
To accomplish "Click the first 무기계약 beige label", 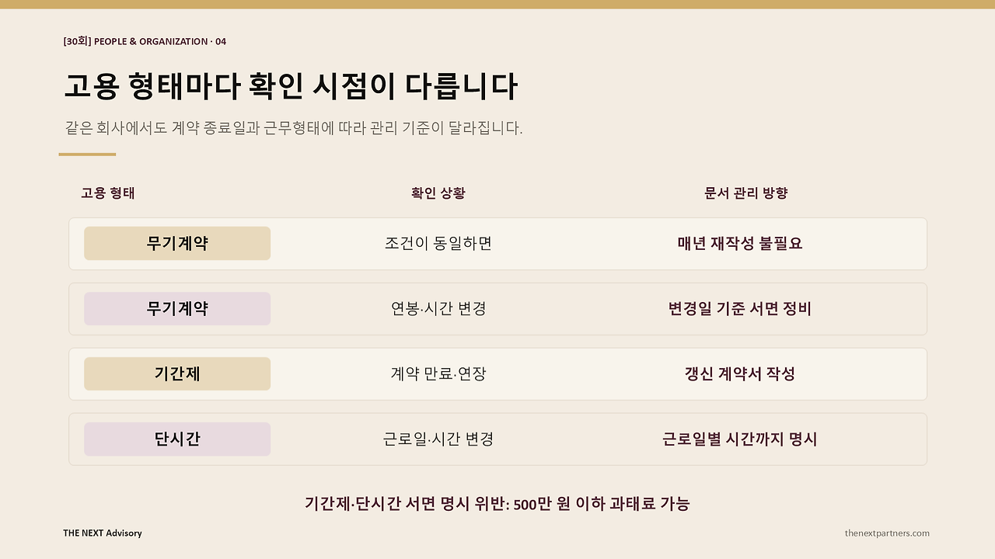I will (177, 243).
